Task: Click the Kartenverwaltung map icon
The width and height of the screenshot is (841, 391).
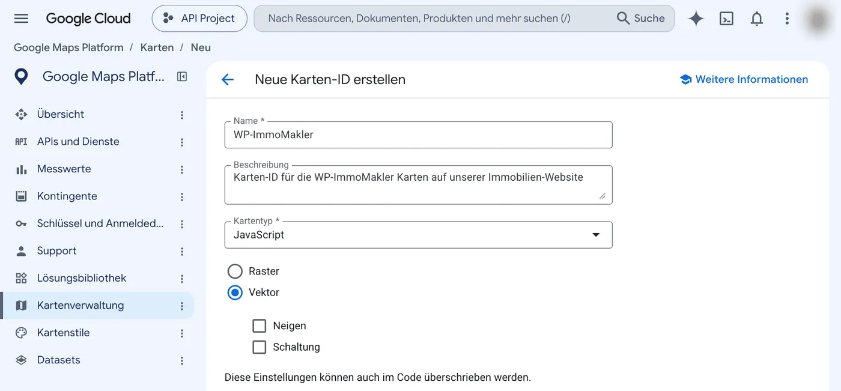Action: click(x=21, y=306)
